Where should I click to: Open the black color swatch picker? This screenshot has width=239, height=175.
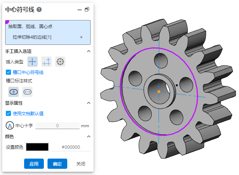click(x=37, y=147)
